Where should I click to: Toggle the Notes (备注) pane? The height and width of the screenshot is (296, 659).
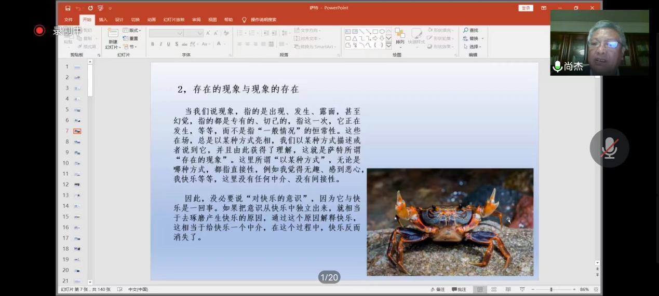click(438, 289)
